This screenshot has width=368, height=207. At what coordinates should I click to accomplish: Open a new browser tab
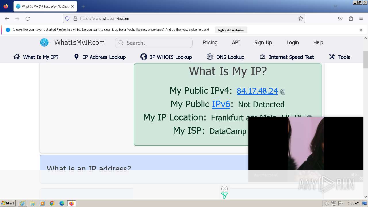(83, 6)
